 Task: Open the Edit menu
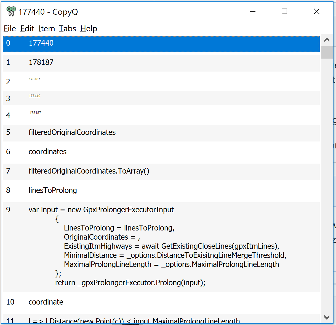coord(27,28)
